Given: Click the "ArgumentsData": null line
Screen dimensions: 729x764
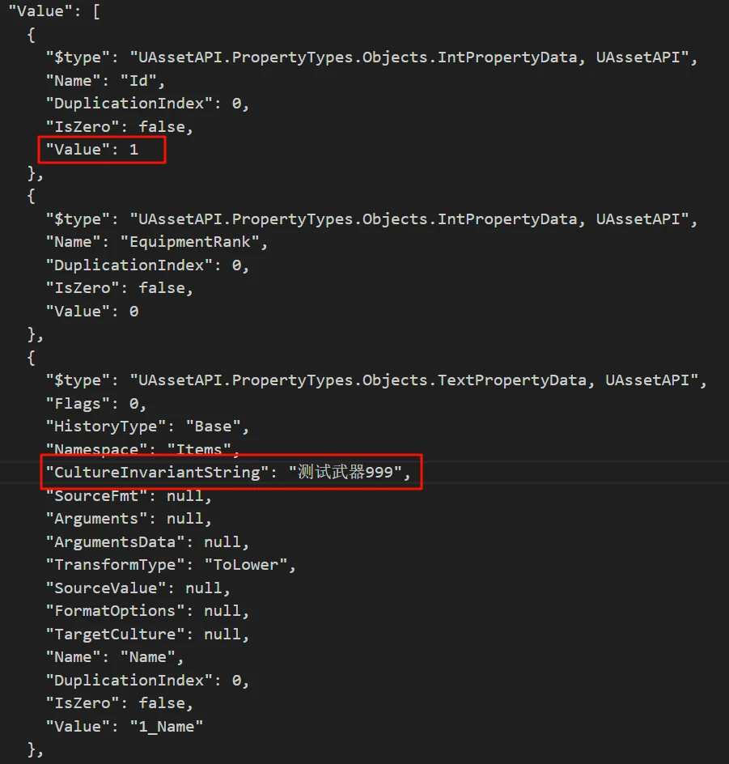Looking at the screenshot, I should coord(147,541).
